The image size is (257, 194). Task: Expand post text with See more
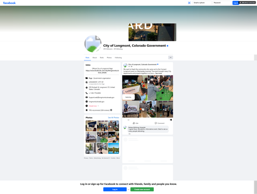click(158, 73)
